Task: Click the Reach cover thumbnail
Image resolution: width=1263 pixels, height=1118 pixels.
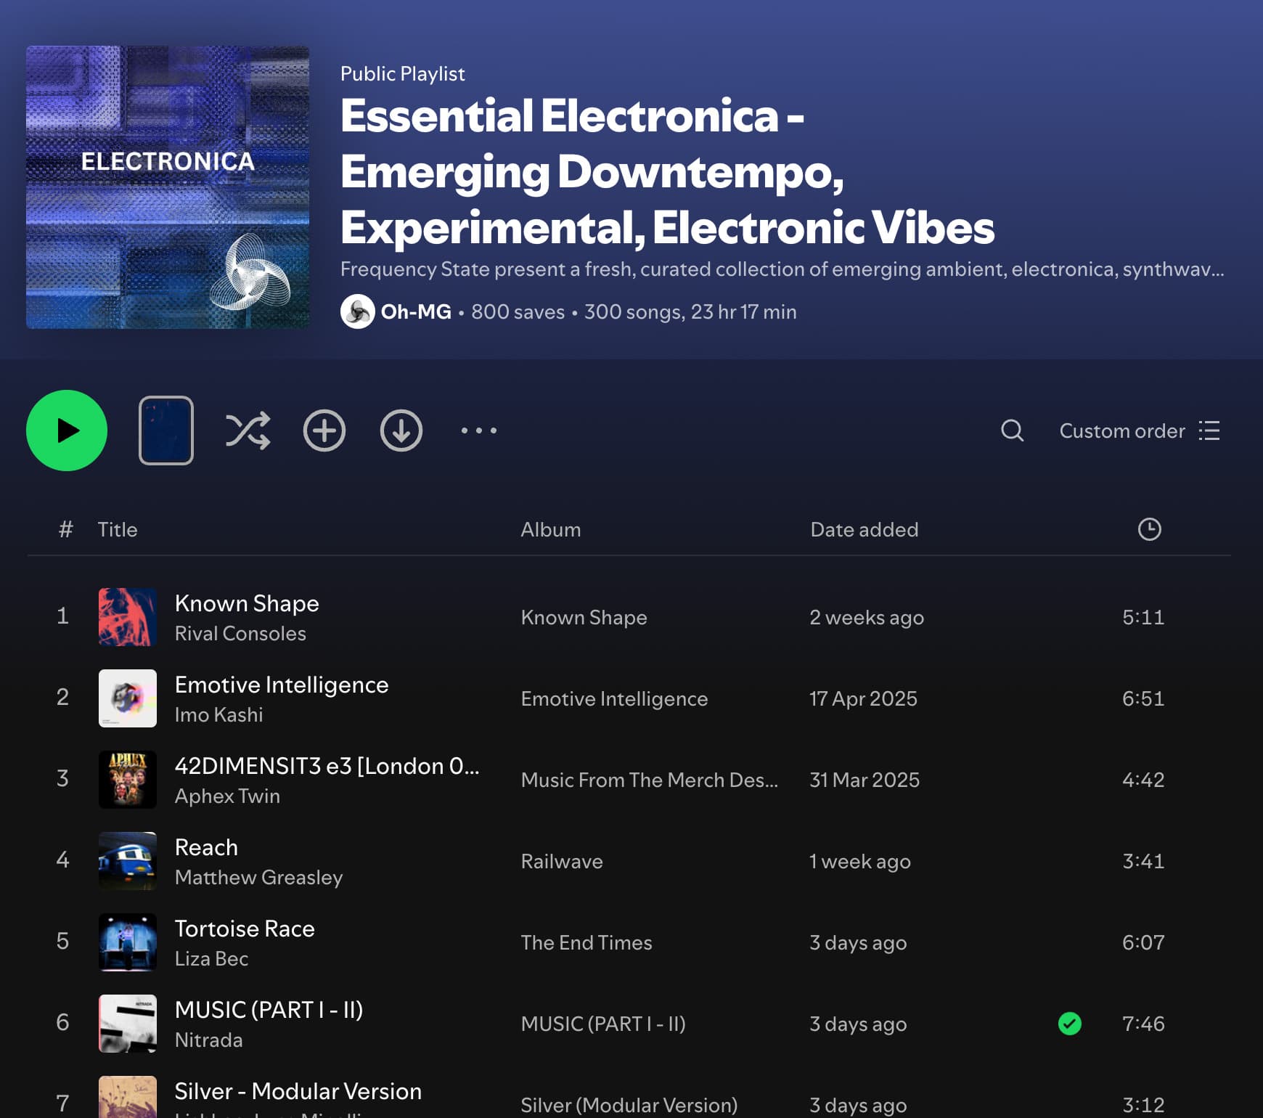Action: [x=128, y=861]
